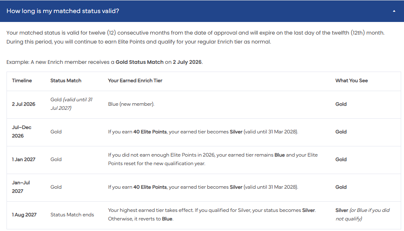404x231 pixels.
Task: Click the What You See column header
Action: [351, 81]
